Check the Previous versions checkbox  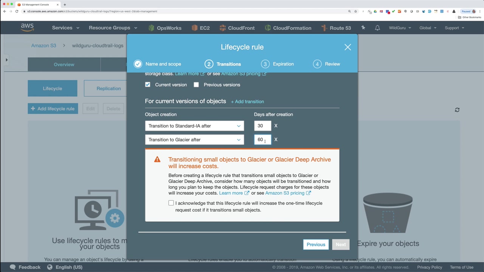coord(196,85)
